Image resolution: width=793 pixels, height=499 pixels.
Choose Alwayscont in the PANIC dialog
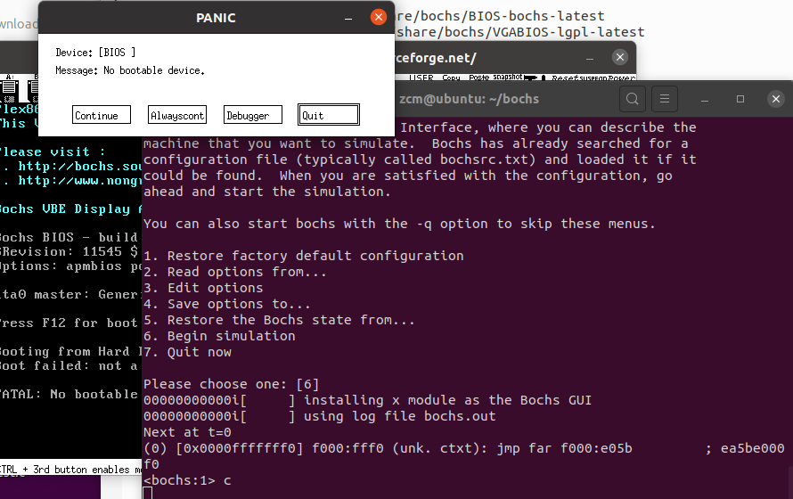click(x=177, y=115)
